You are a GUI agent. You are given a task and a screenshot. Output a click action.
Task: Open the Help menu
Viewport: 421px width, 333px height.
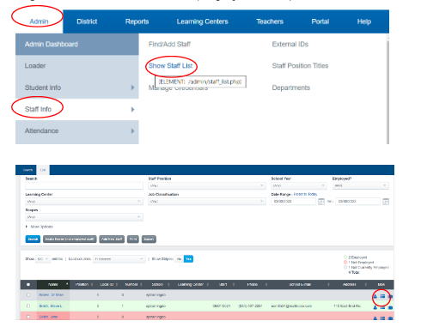tap(364, 21)
